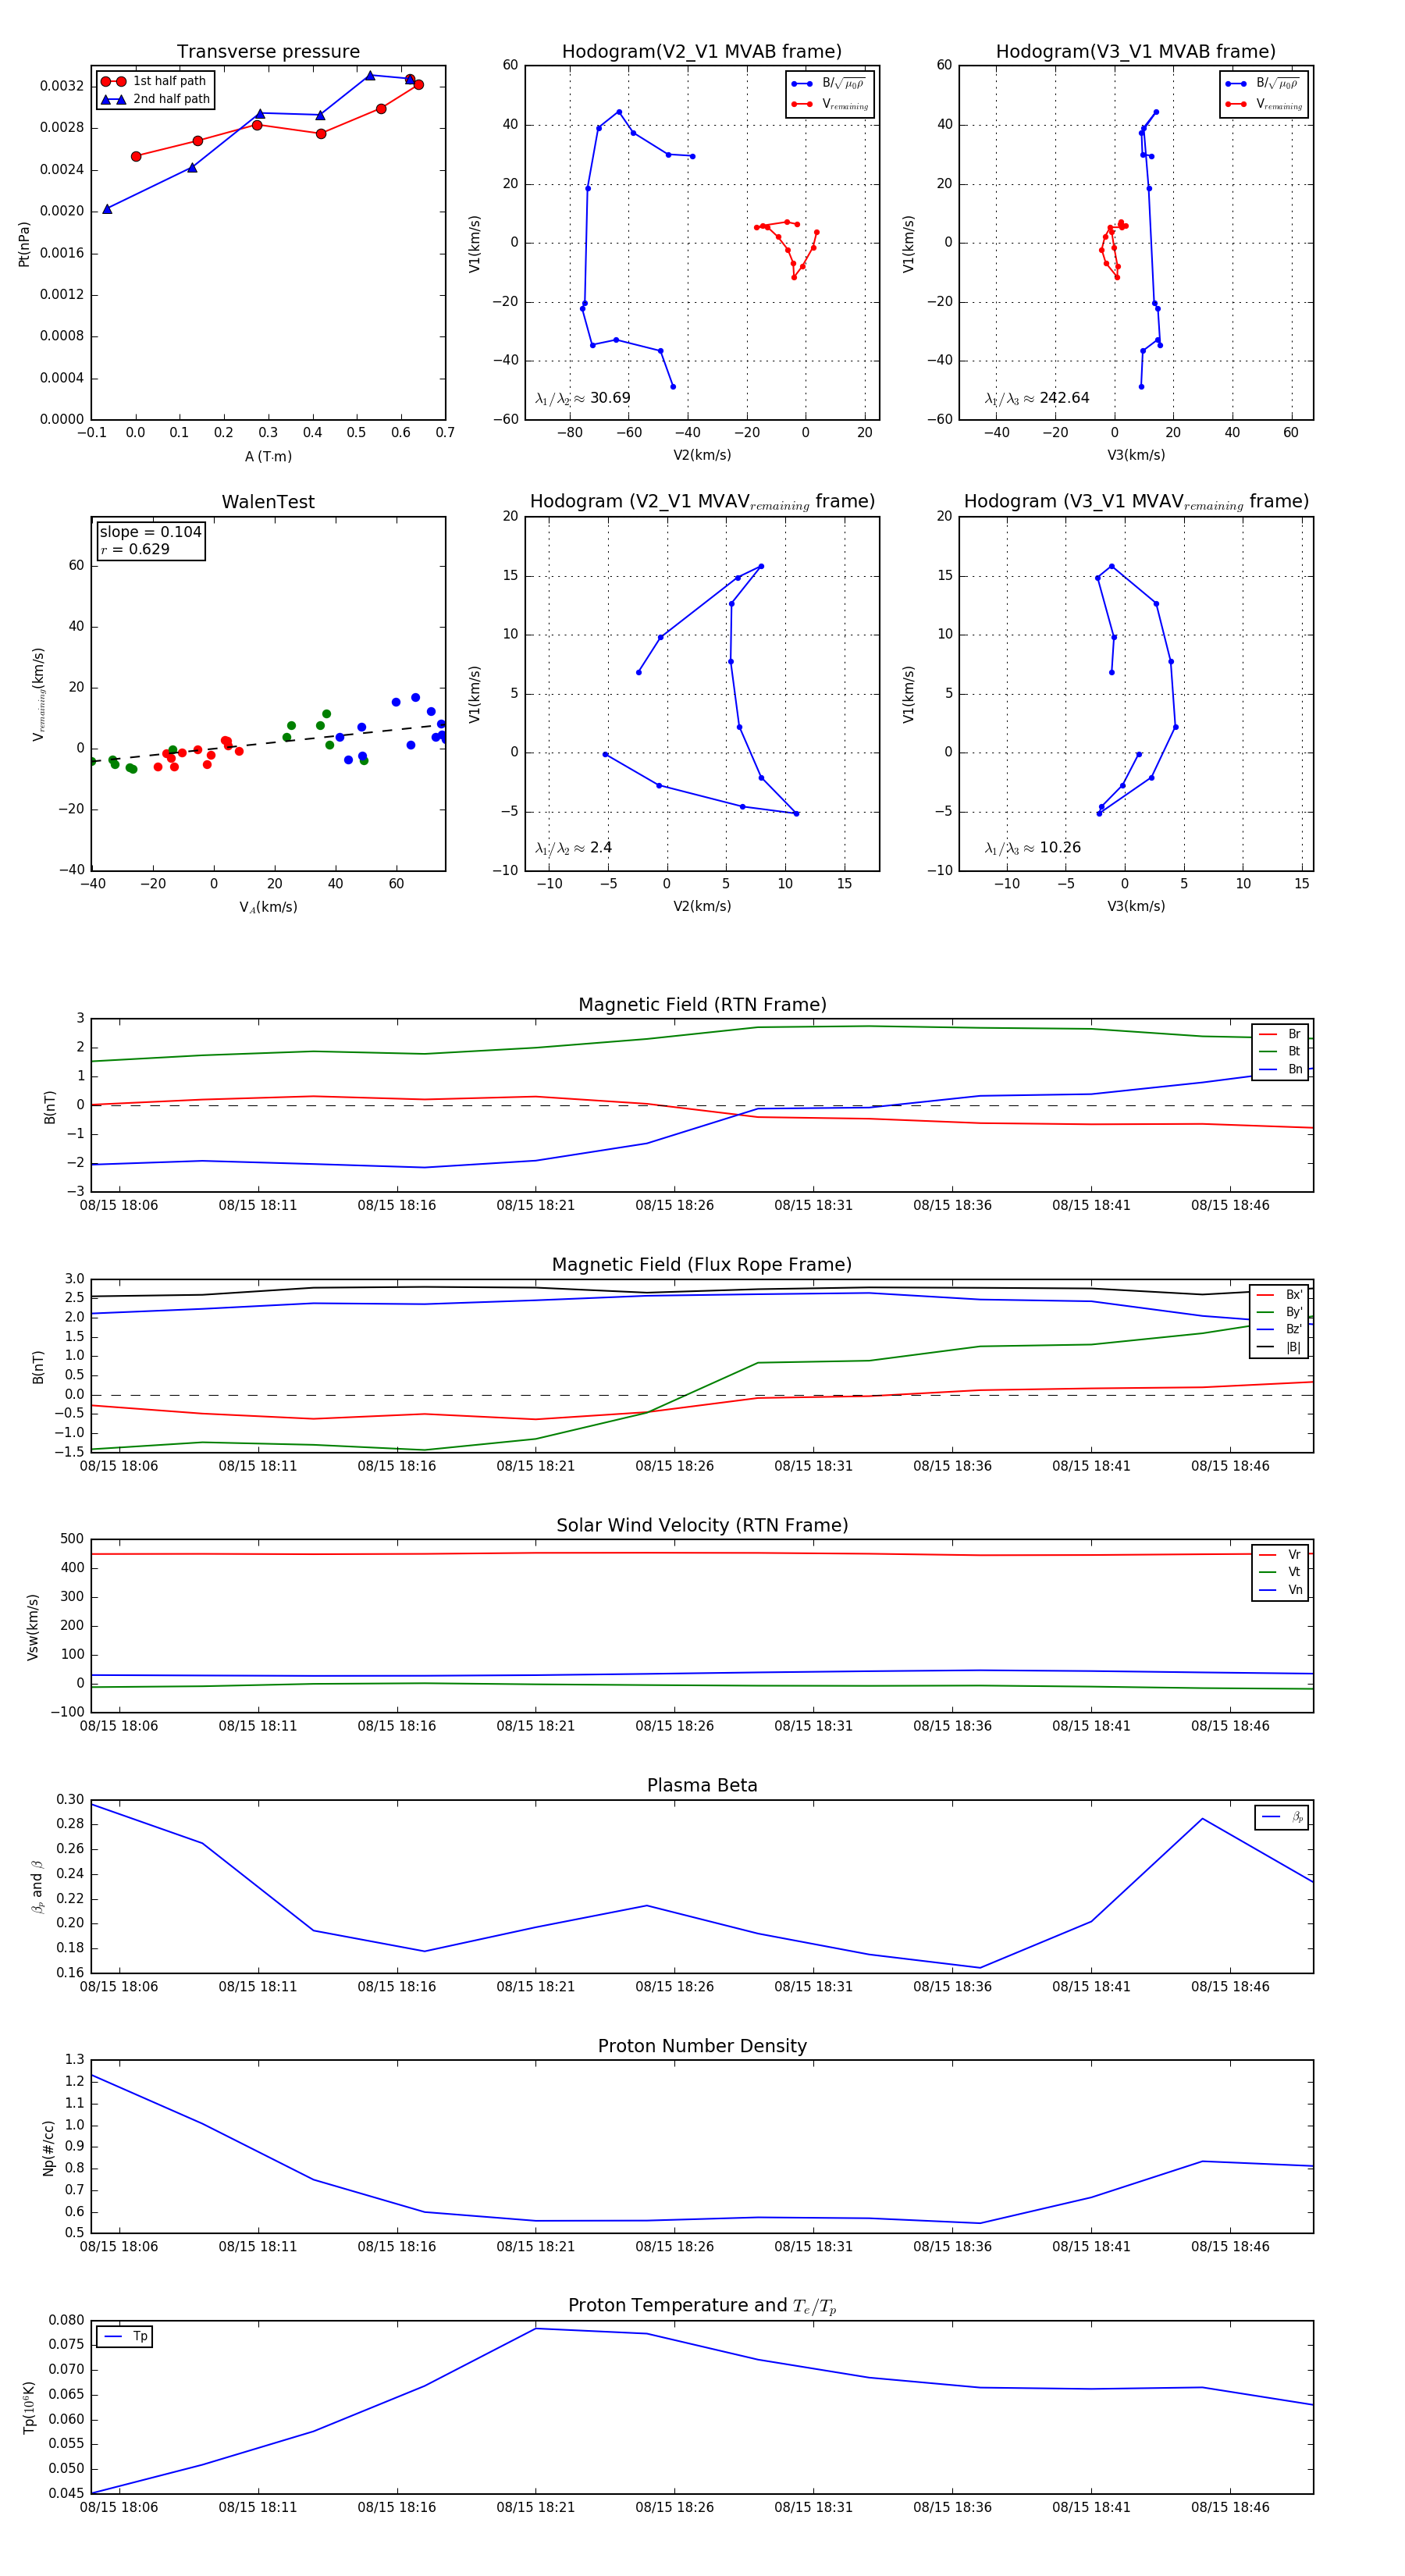Click the "Plasma Beta" plot title
The image size is (1405, 2576).
click(x=702, y=1785)
